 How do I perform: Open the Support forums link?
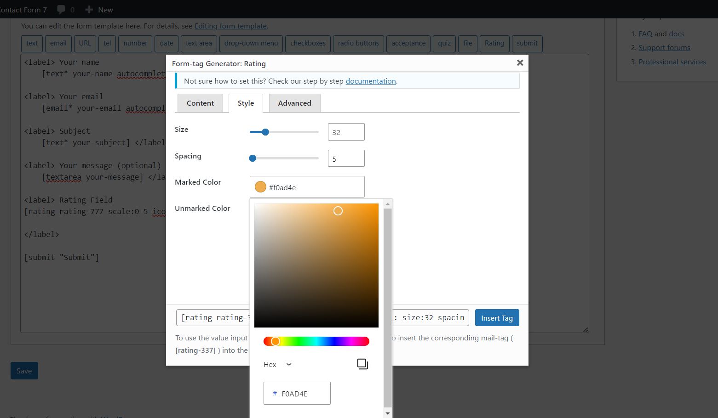664,48
